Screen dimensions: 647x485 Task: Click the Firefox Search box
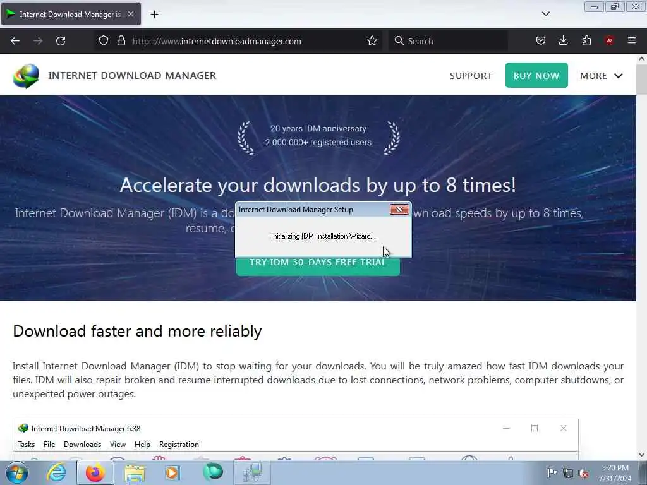click(x=448, y=41)
